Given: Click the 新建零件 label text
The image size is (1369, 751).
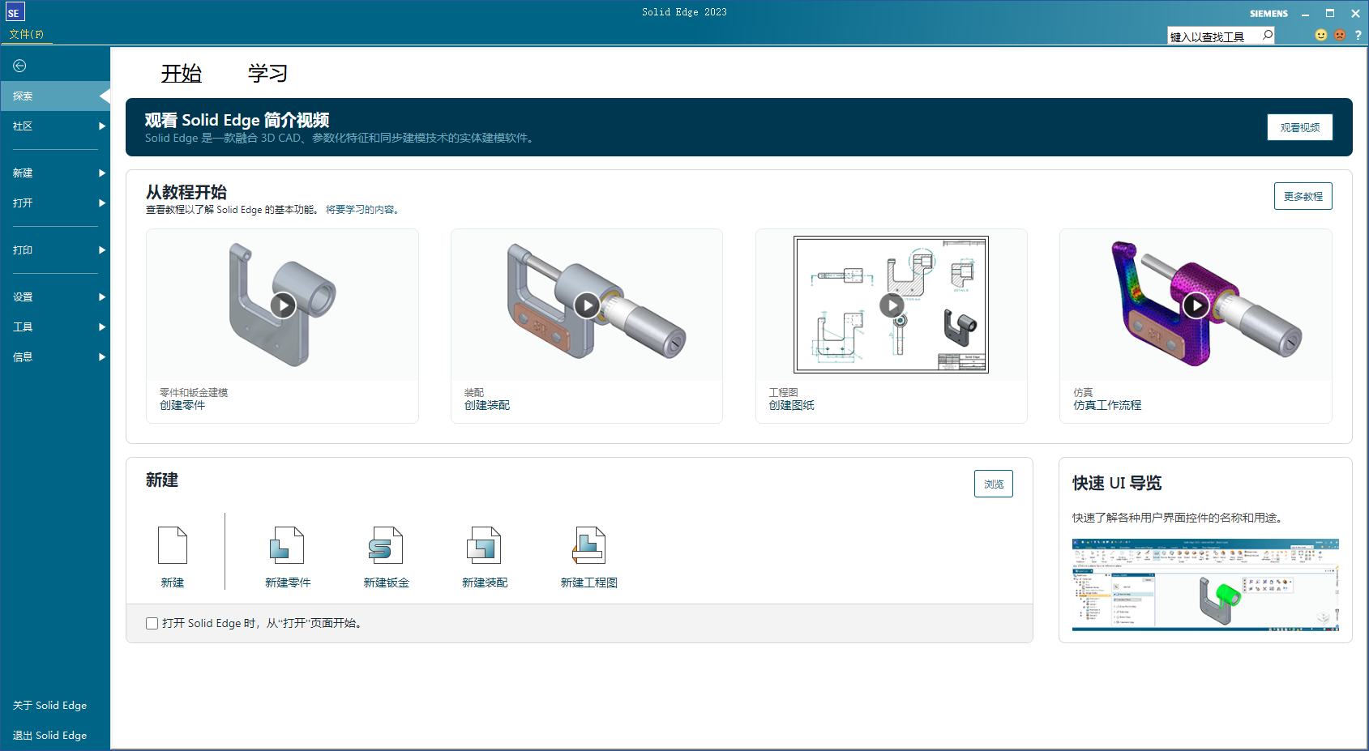Looking at the screenshot, I should 288,582.
